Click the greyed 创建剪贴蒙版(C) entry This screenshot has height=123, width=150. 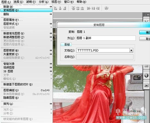pyautogui.click(x=26, y=58)
